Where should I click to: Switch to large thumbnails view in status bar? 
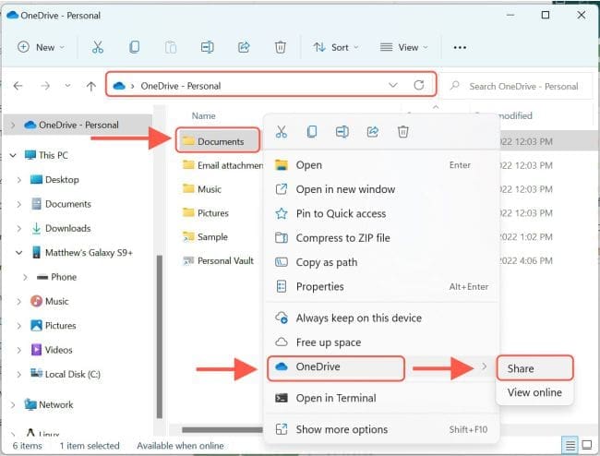pos(587,445)
